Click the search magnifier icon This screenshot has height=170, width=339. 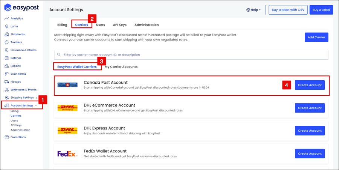59,55
